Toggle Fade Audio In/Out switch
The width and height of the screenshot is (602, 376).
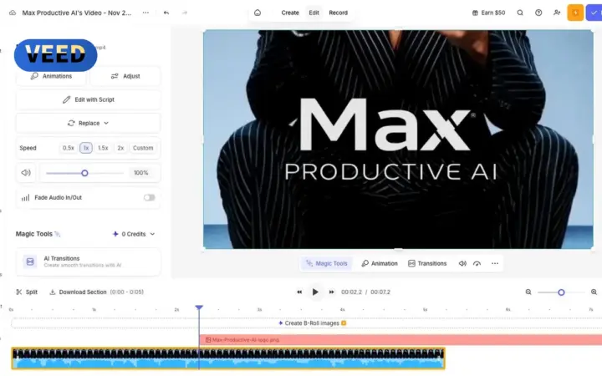click(x=150, y=197)
